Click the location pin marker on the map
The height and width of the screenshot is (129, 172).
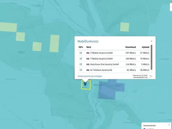85,84
